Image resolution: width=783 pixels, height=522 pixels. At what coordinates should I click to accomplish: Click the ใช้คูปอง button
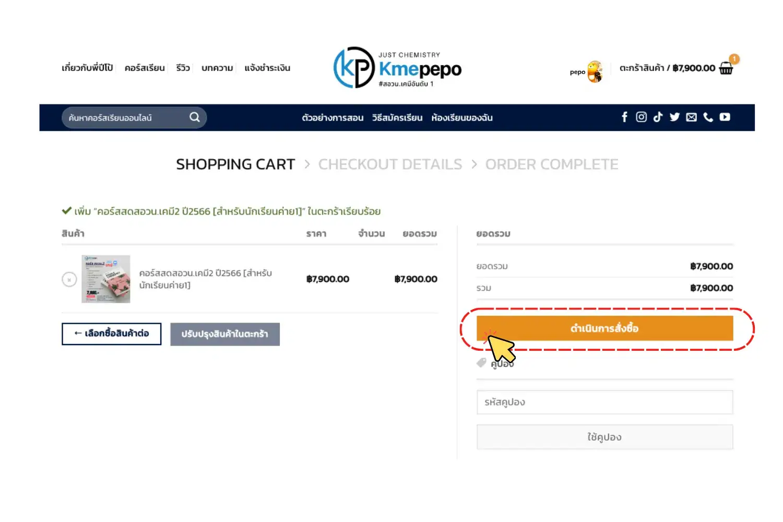[x=604, y=437]
